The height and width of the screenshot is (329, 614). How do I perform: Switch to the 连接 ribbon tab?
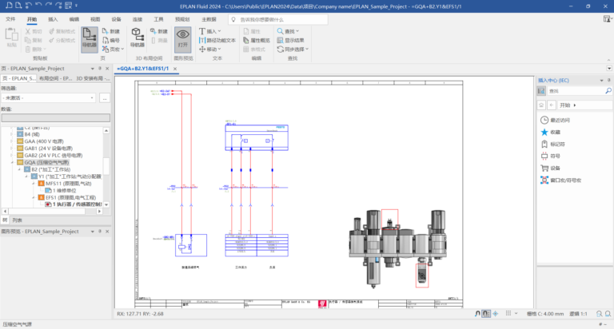[x=138, y=19]
